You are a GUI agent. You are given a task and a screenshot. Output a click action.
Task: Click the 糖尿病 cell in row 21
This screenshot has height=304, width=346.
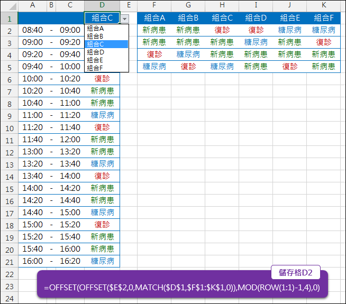(102, 261)
